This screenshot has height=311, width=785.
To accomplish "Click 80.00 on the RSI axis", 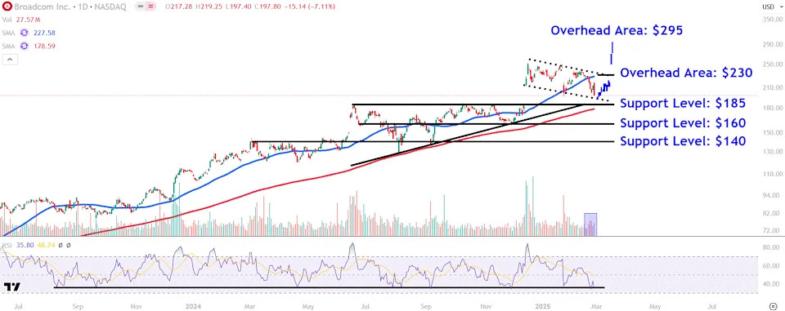I will click(770, 247).
